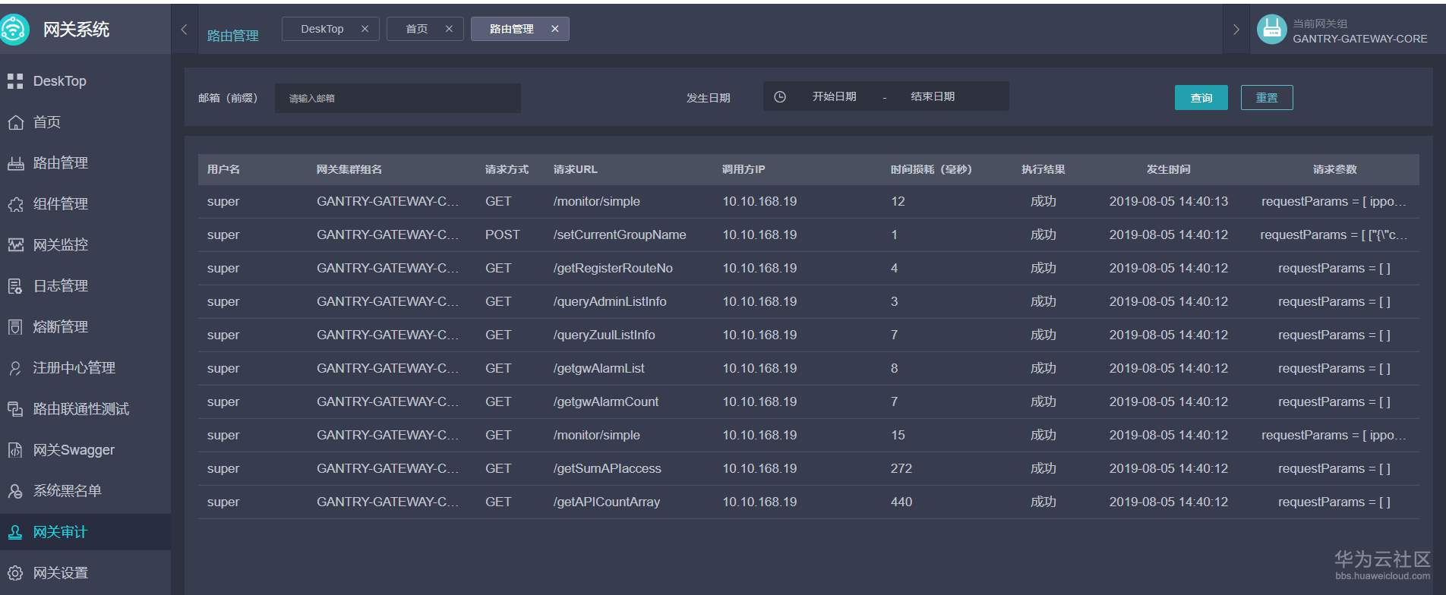Click the /getgwAlarmList URL cell
The width and height of the screenshot is (1446, 595).
coord(598,369)
